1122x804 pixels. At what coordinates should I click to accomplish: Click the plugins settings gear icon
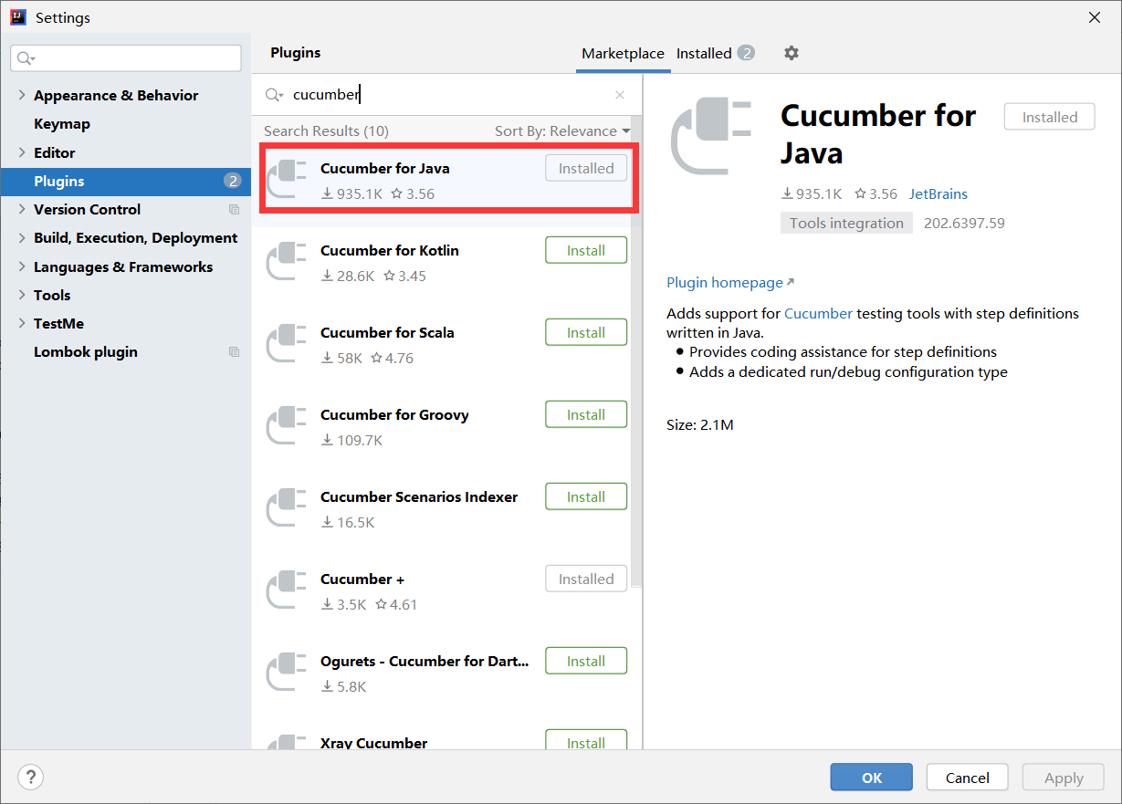point(792,53)
